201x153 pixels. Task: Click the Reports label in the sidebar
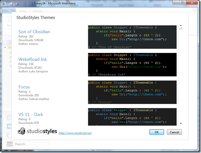click(x=20, y=144)
